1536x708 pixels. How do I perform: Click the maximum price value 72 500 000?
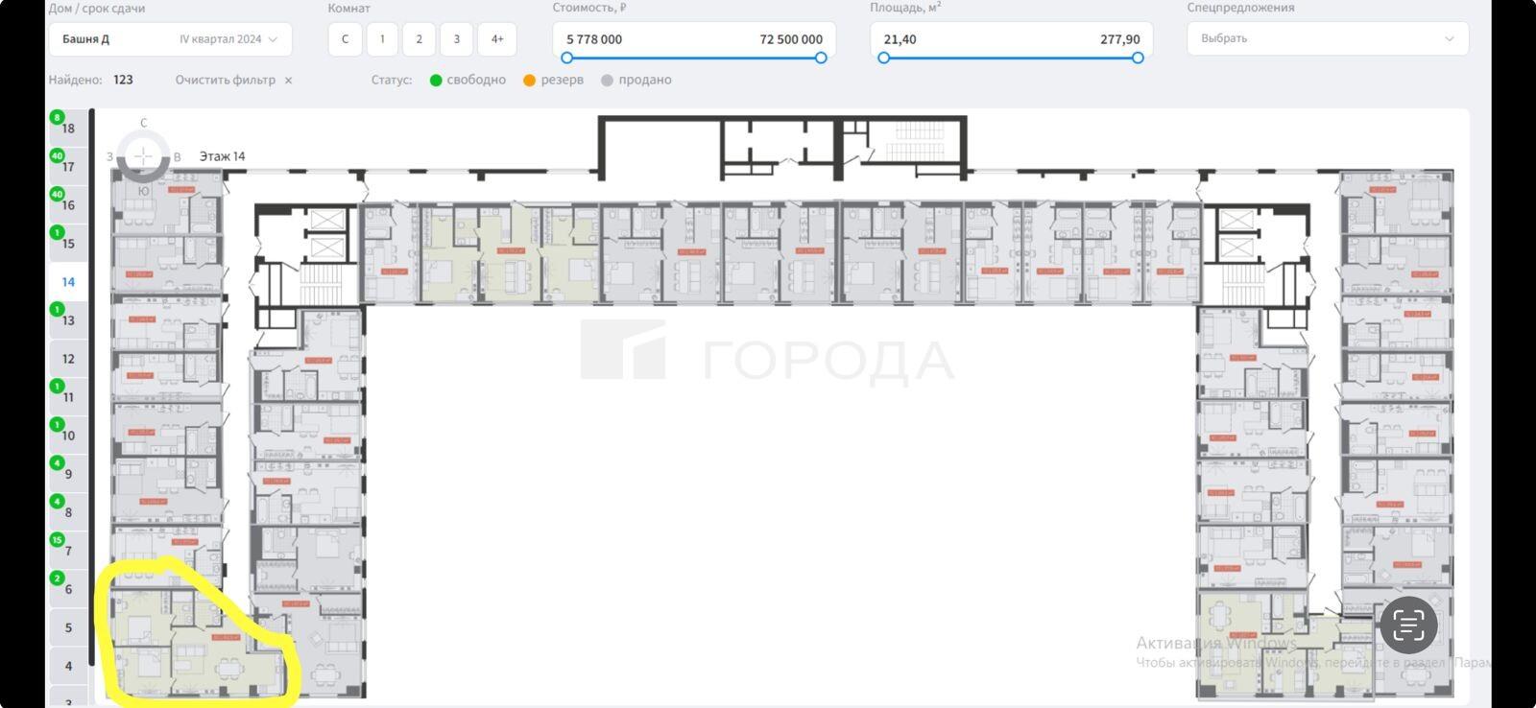791,39
